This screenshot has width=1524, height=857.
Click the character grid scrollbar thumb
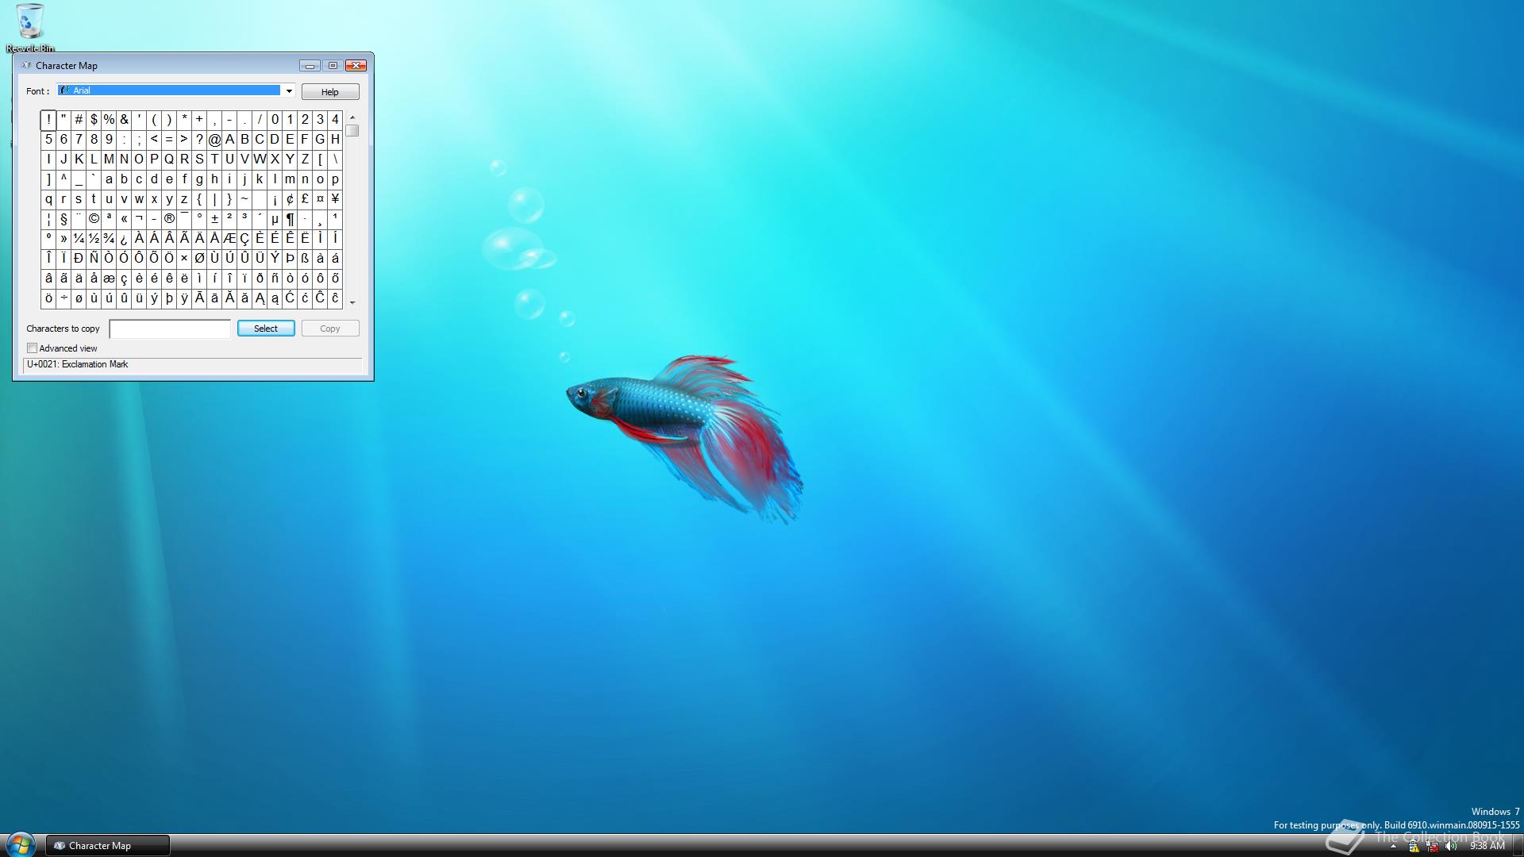click(x=352, y=131)
